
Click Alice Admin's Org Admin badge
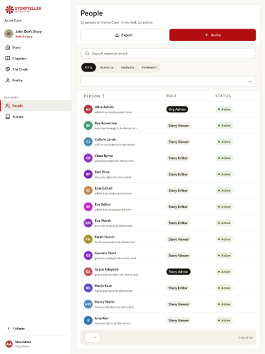pyautogui.click(x=177, y=109)
